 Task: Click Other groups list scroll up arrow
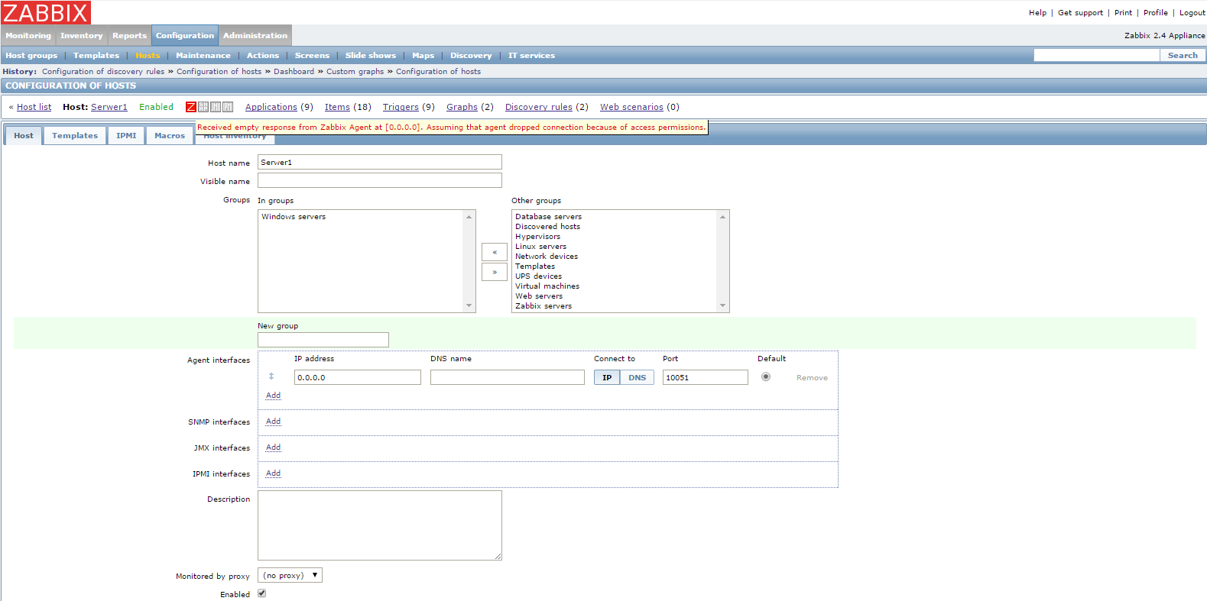click(722, 217)
